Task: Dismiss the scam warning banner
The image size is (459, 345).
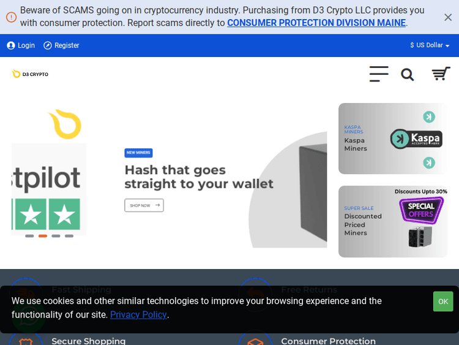Action: pyautogui.click(x=448, y=17)
